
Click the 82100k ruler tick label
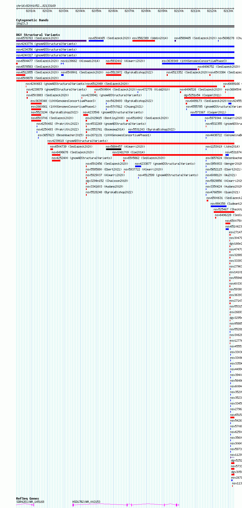[x=179, y=11]
